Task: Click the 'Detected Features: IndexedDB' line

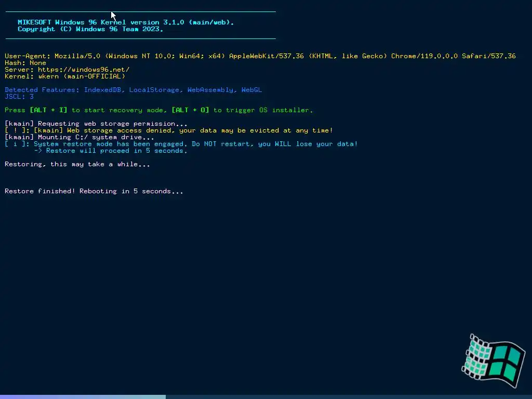Action: [134, 90]
